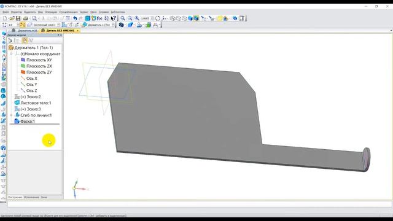Click the first icon in model tree toolbar
Viewport: 393px width, 221px height.
point(10,41)
